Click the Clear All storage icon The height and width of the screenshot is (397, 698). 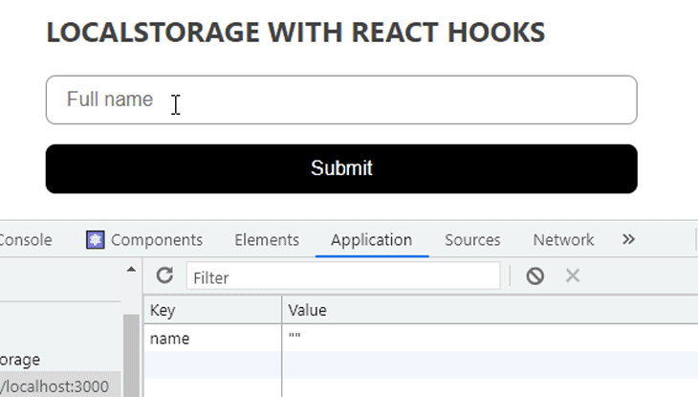[535, 276]
